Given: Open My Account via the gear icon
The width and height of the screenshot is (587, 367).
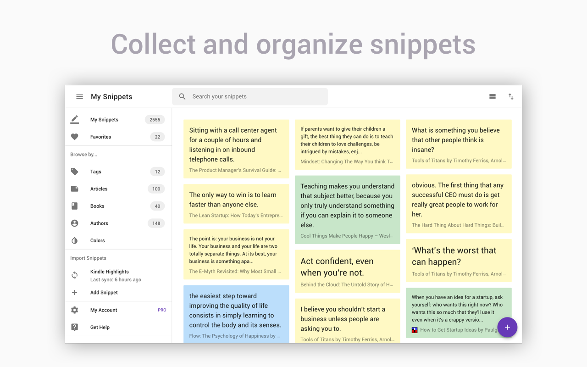Looking at the screenshot, I should tap(74, 310).
